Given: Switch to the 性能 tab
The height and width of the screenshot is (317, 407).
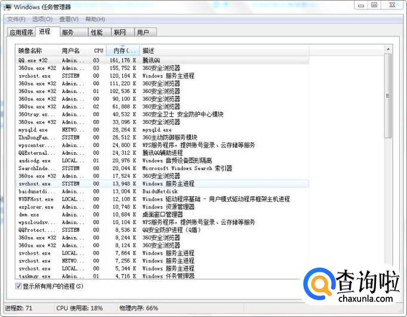Looking at the screenshot, I should [x=97, y=32].
